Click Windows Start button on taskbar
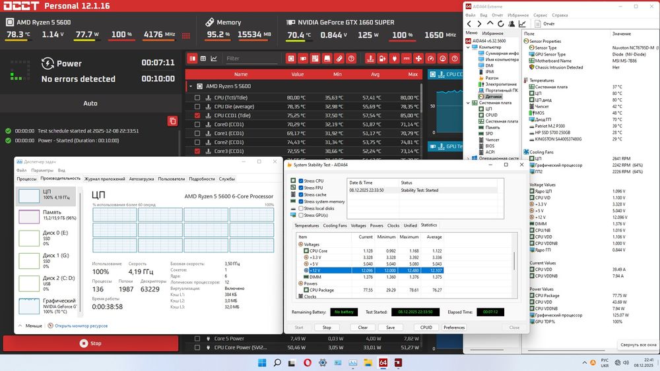Viewport: 660px width, 371px height. coord(262,362)
